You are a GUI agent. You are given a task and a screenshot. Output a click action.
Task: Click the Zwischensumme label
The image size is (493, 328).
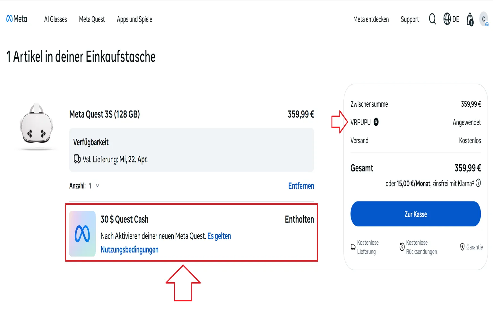tap(369, 104)
